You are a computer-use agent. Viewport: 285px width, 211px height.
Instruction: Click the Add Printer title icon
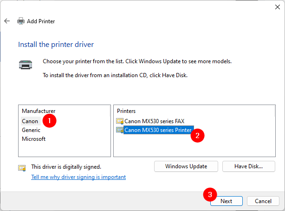coord(21,21)
